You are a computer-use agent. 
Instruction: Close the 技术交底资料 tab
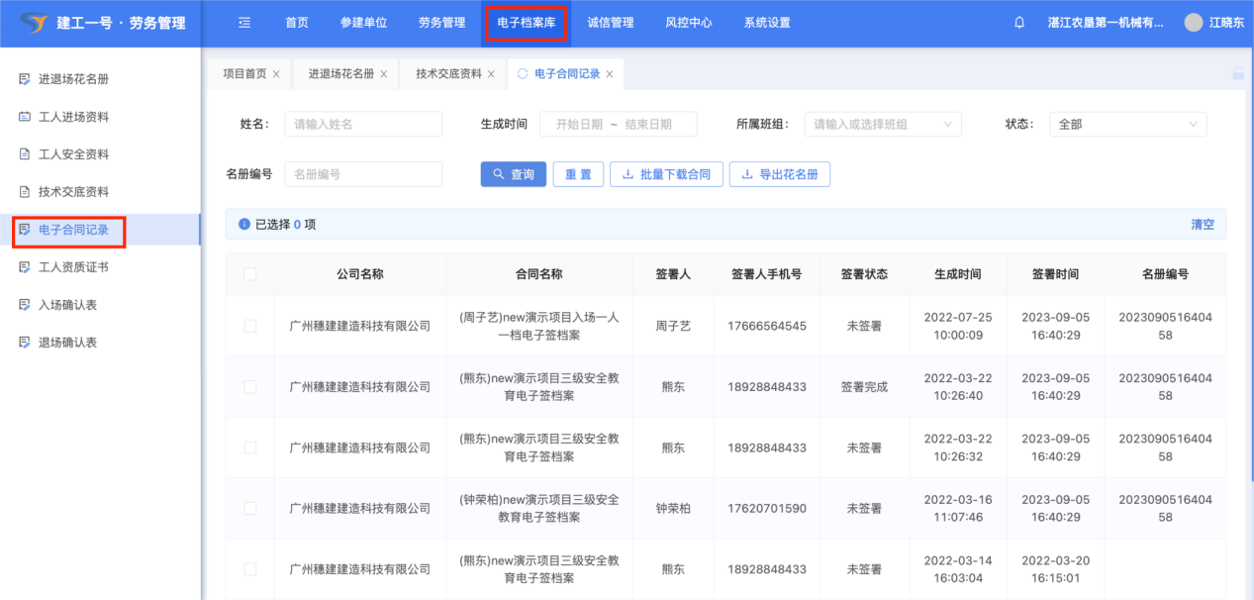(x=491, y=74)
